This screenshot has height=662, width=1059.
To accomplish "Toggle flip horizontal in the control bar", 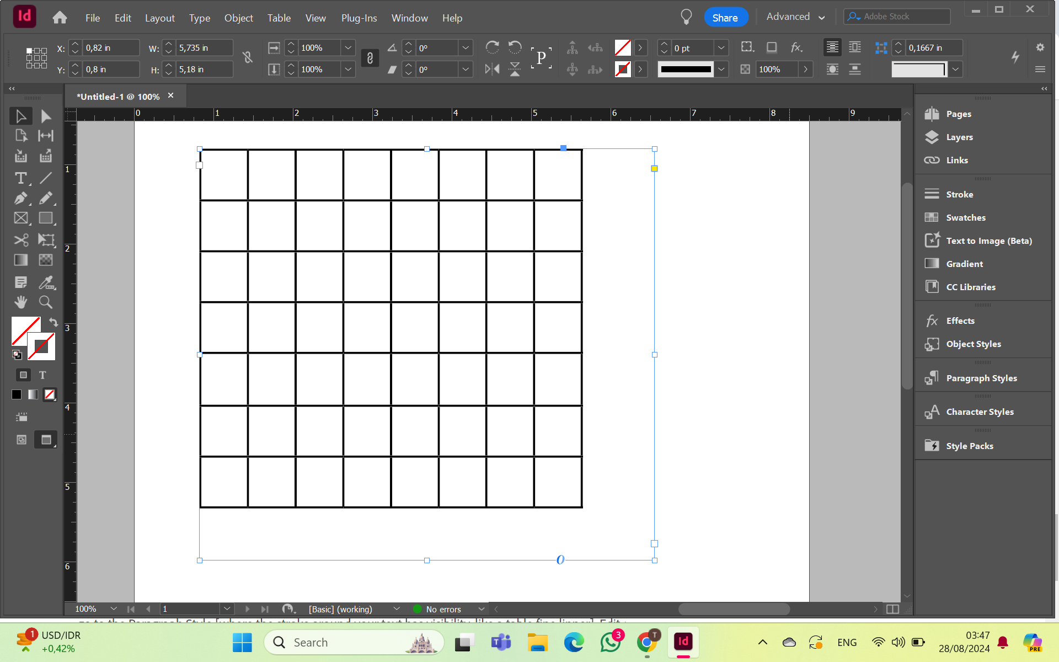I will (x=491, y=69).
